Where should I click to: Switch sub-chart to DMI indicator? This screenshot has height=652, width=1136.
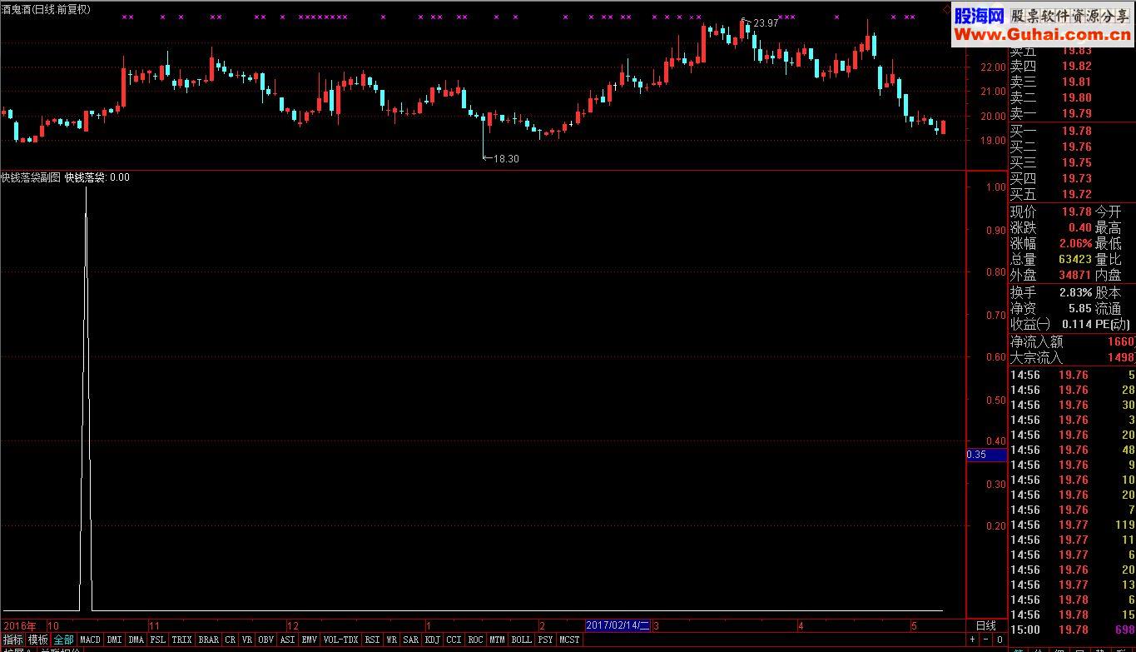click(114, 640)
